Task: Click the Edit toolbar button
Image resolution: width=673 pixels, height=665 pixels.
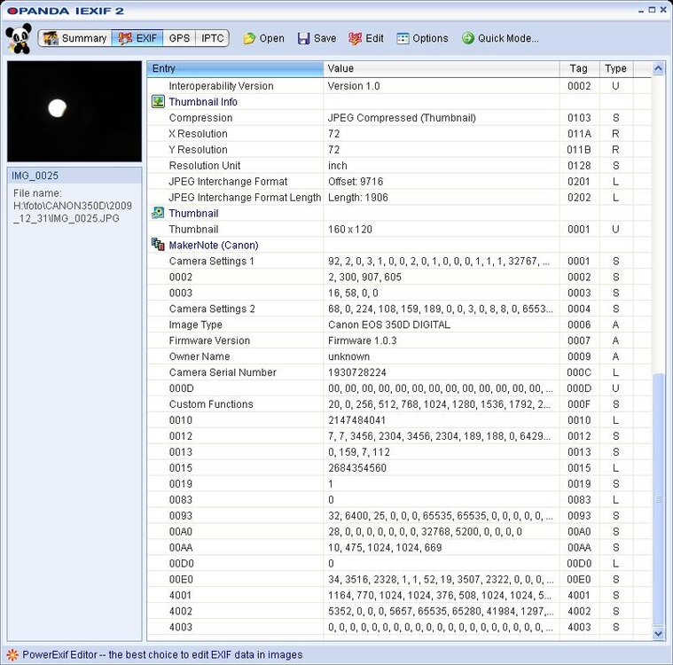Action: (x=366, y=39)
